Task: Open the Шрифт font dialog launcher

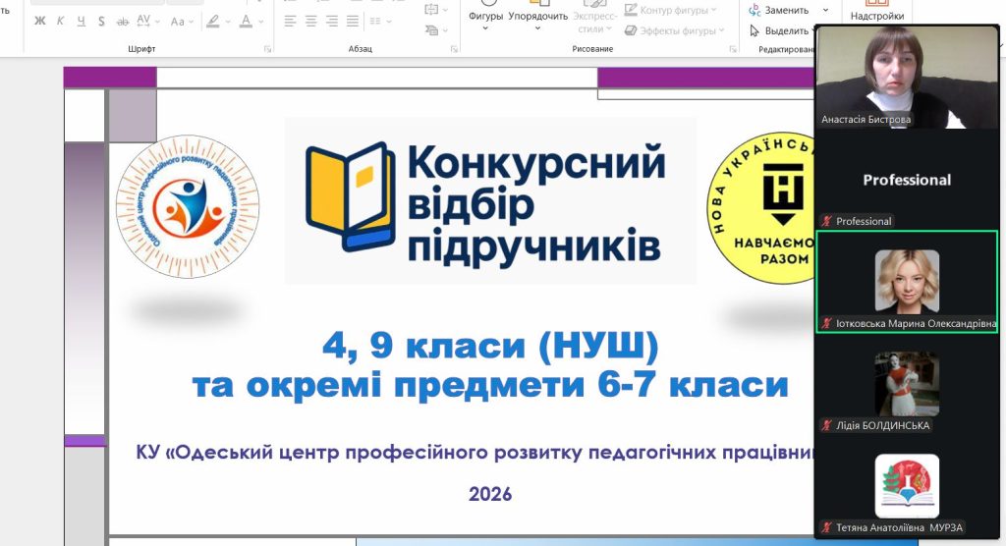Action: pos(267,48)
